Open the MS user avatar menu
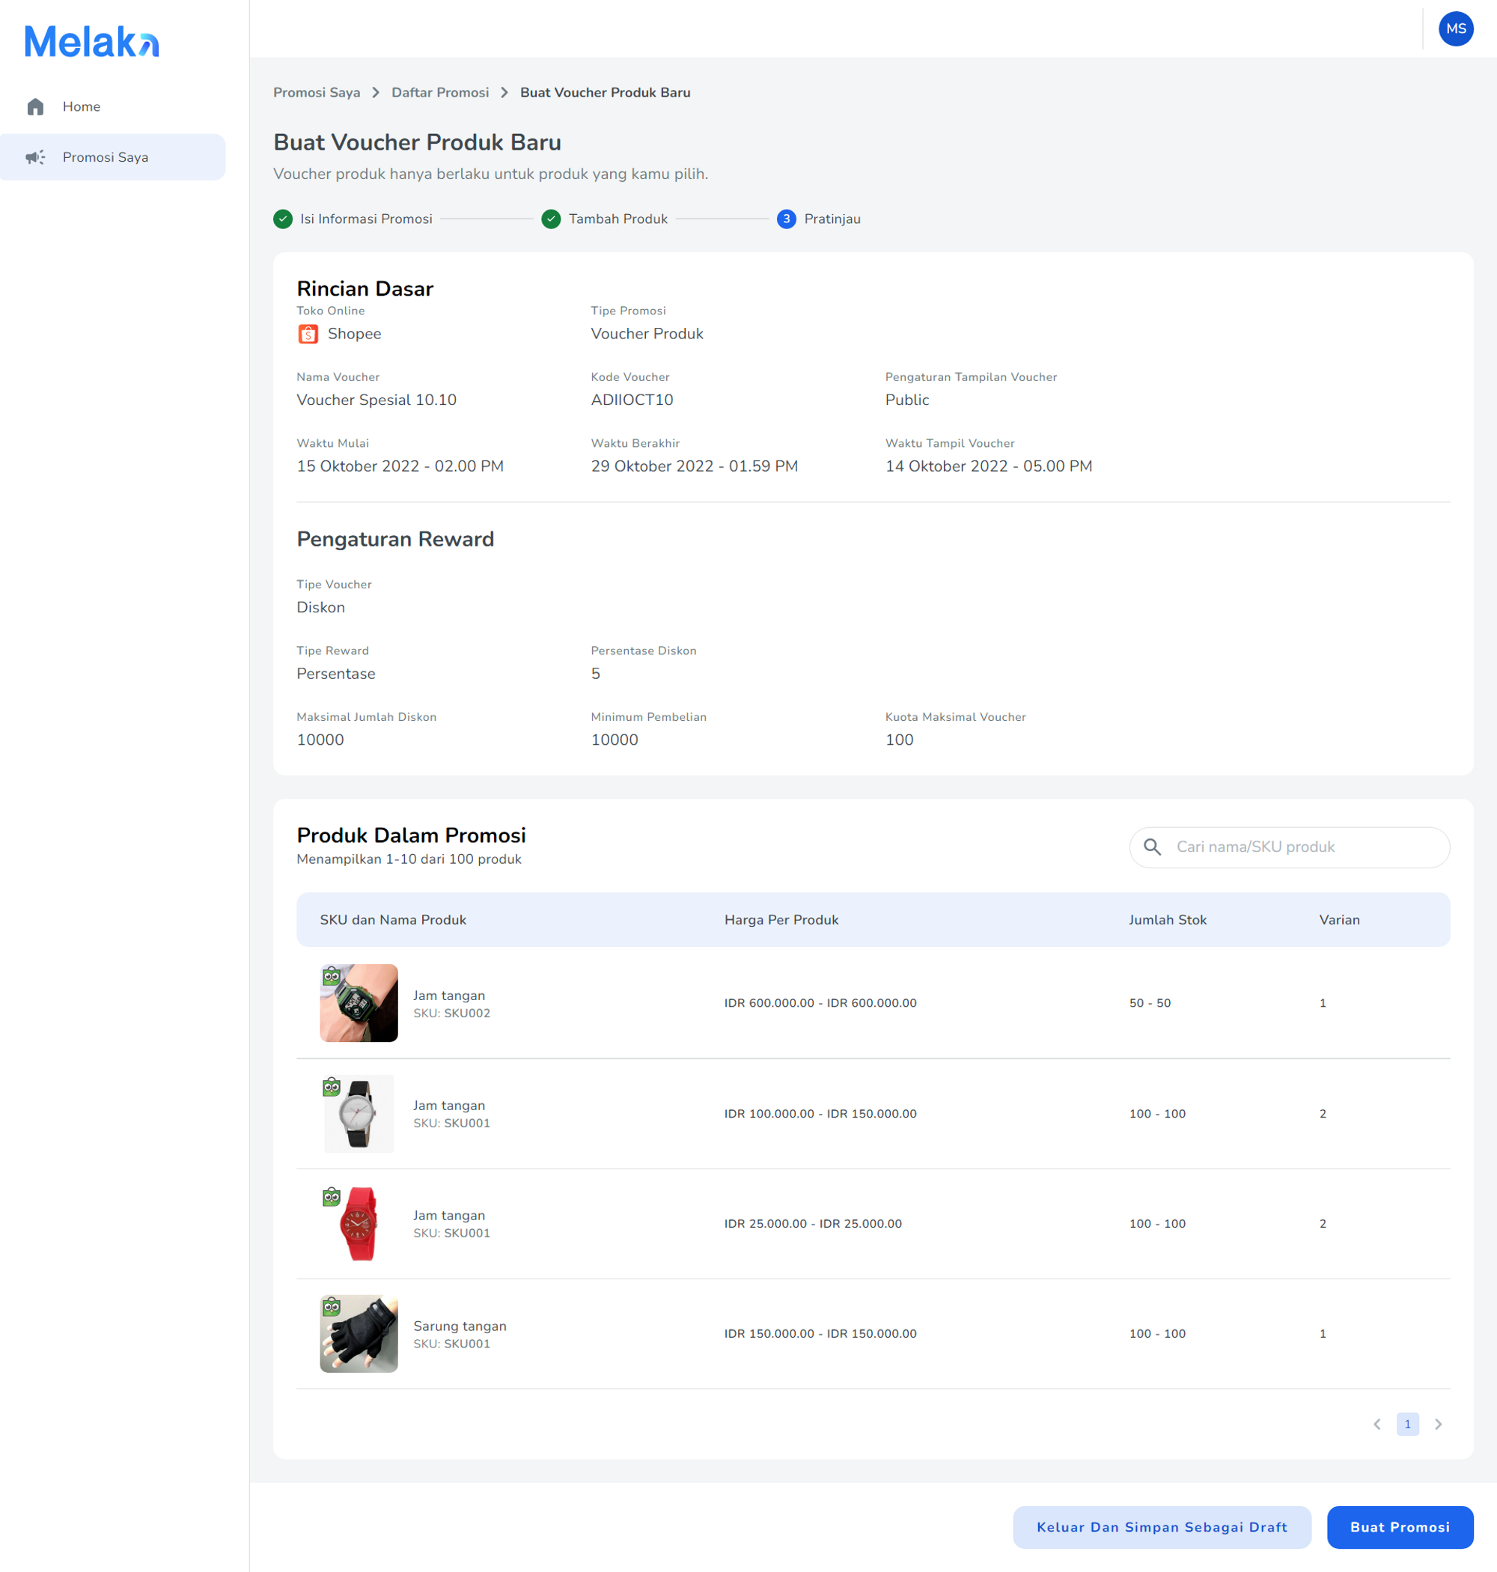Viewport: 1497px width, 1572px height. (x=1456, y=28)
